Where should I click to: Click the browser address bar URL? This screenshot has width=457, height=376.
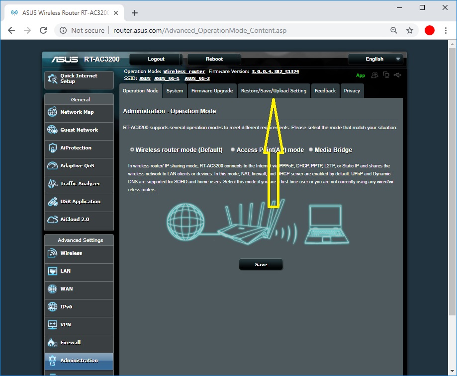pyautogui.click(x=199, y=30)
